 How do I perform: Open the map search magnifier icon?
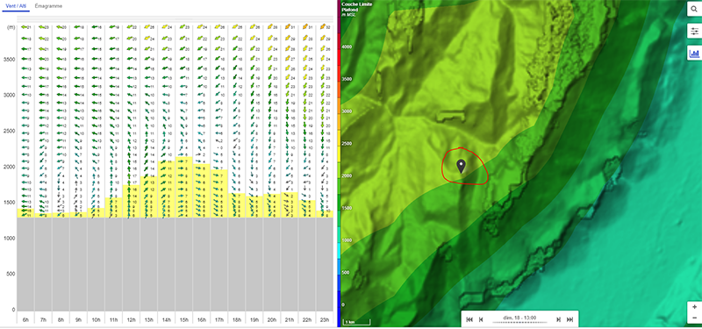coord(694,9)
